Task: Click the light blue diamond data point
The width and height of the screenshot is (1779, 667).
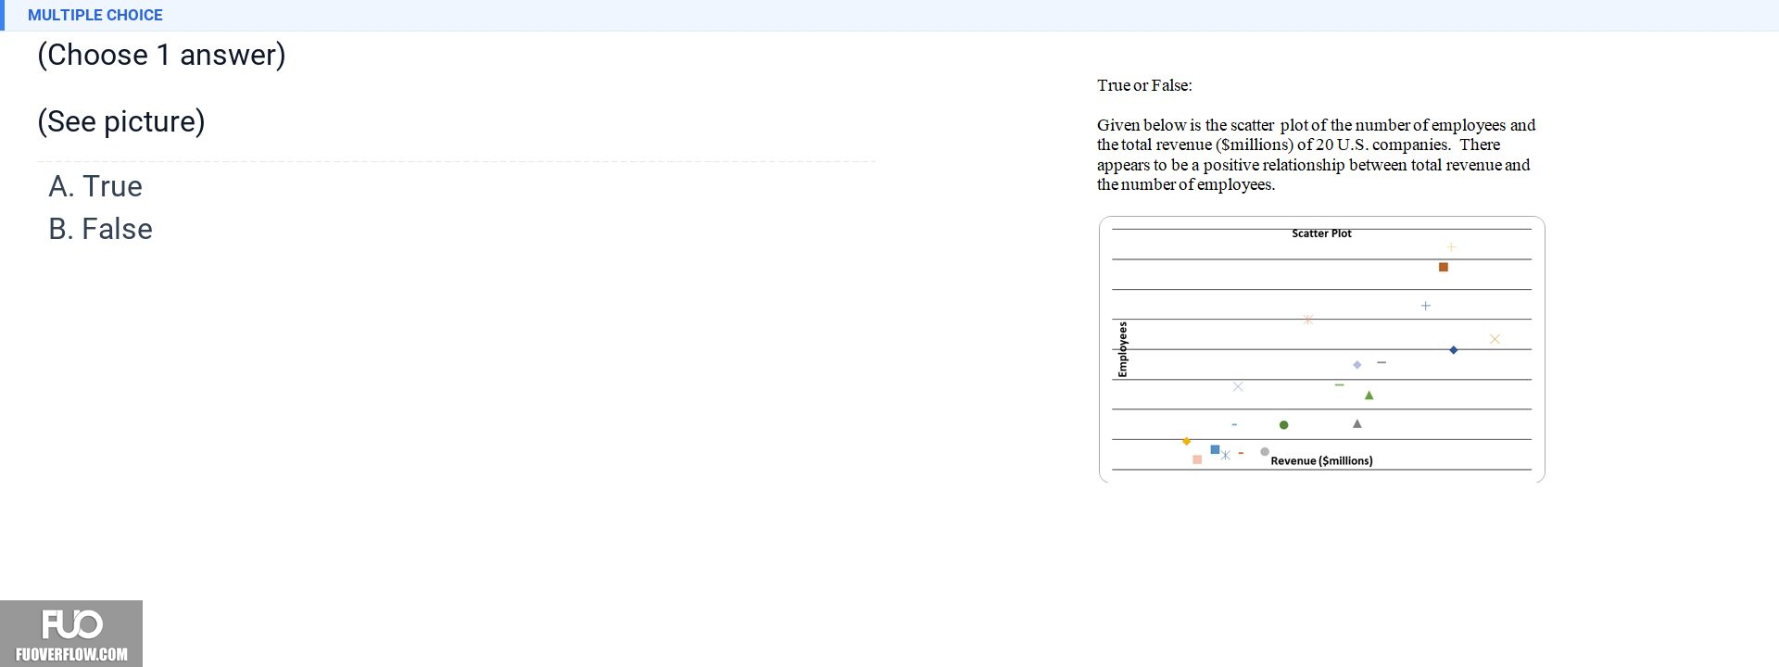Action: [x=1356, y=365]
